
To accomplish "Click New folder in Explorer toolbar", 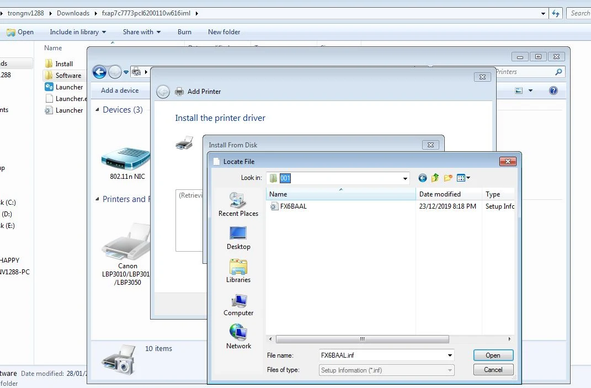I will click(224, 32).
